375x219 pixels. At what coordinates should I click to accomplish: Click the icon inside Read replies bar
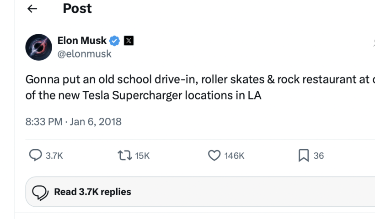click(x=41, y=192)
